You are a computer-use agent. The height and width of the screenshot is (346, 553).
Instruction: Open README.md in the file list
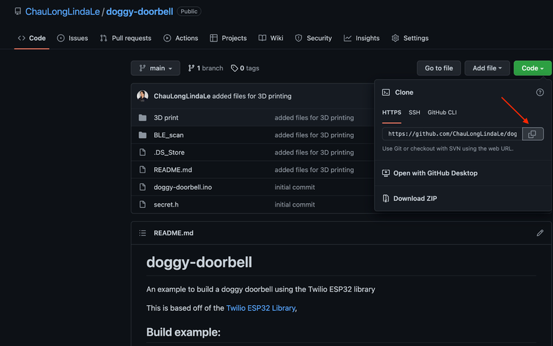(x=173, y=170)
